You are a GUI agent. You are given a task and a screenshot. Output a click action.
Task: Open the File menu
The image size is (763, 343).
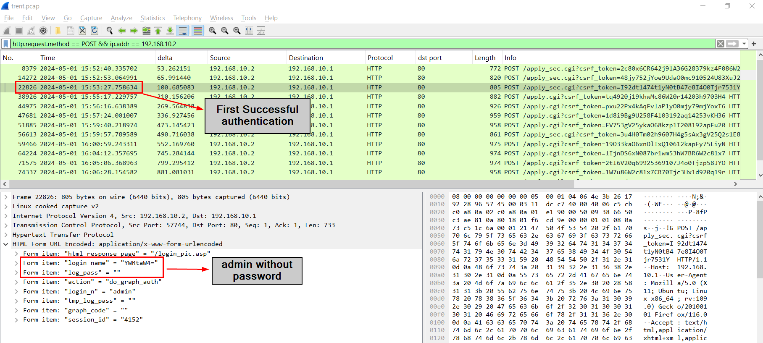[x=9, y=18]
